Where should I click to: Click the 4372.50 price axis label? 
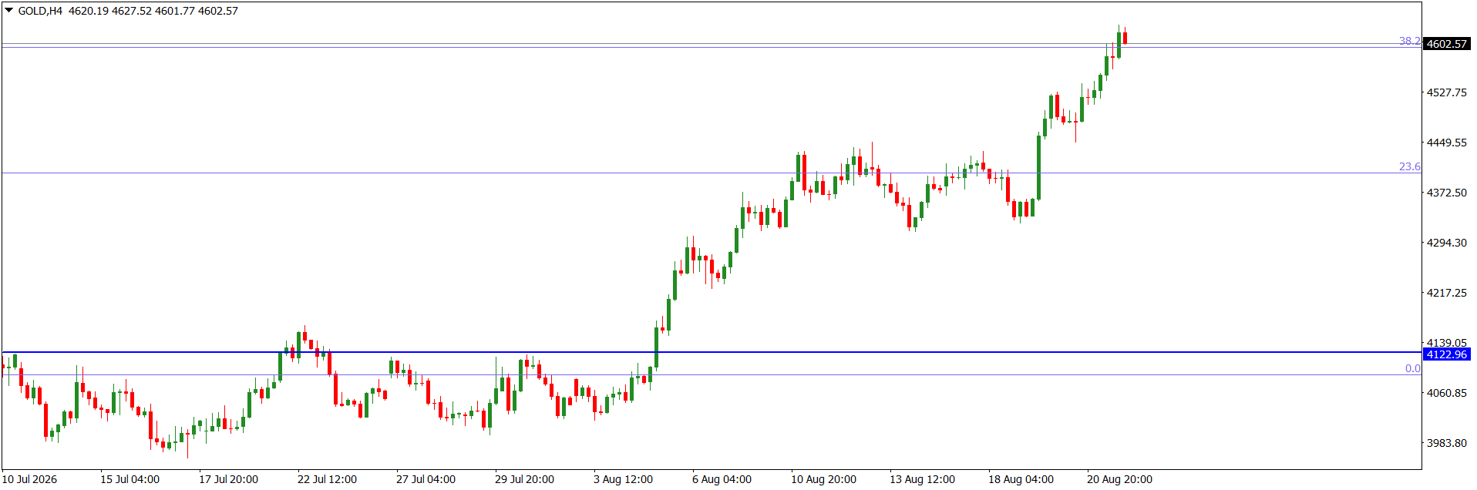click(x=1447, y=193)
